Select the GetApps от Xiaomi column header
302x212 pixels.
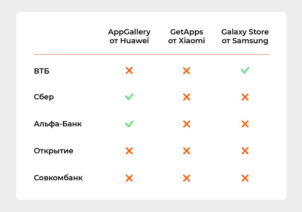pyautogui.click(x=186, y=36)
